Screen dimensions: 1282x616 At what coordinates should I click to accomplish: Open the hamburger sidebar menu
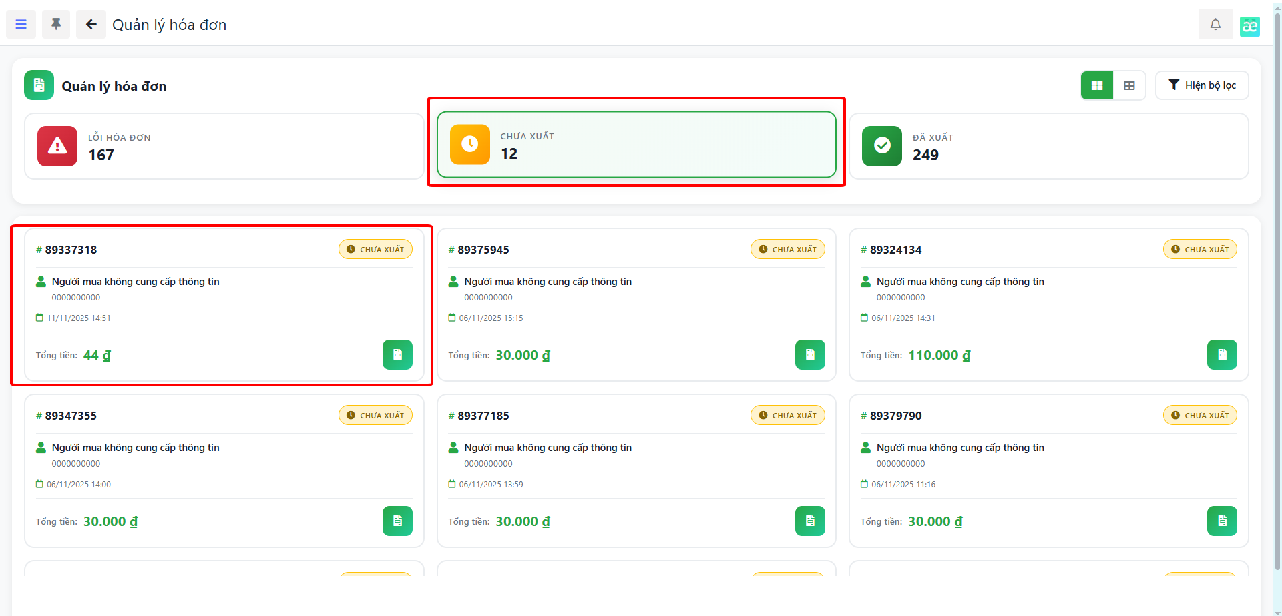pyautogui.click(x=21, y=25)
